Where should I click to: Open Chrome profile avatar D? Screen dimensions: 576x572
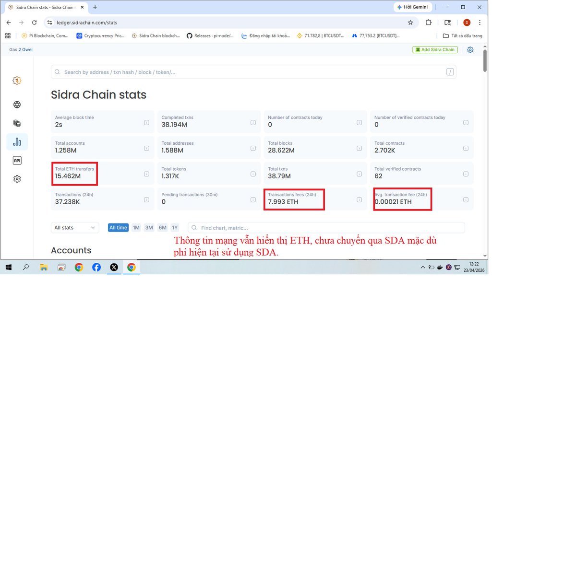(467, 23)
